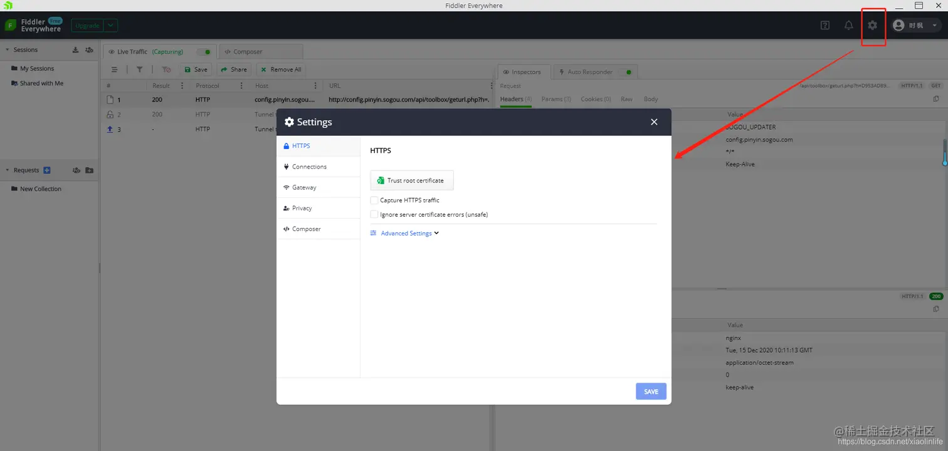Click Trust root certificate button

pyautogui.click(x=412, y=180)
